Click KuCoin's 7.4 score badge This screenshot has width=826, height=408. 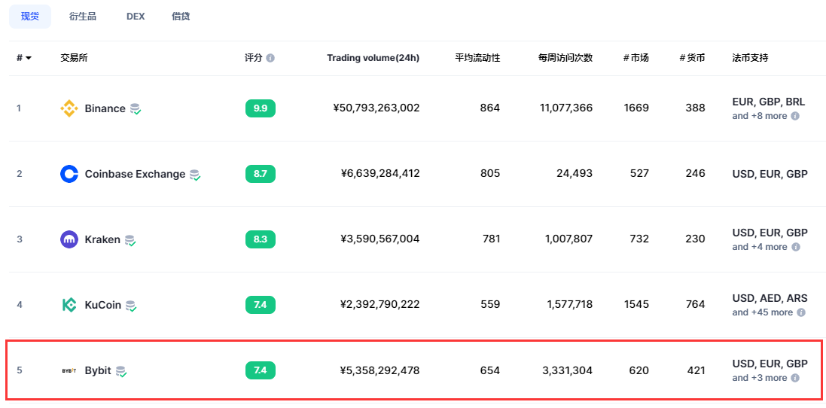(x=261, y=305)
